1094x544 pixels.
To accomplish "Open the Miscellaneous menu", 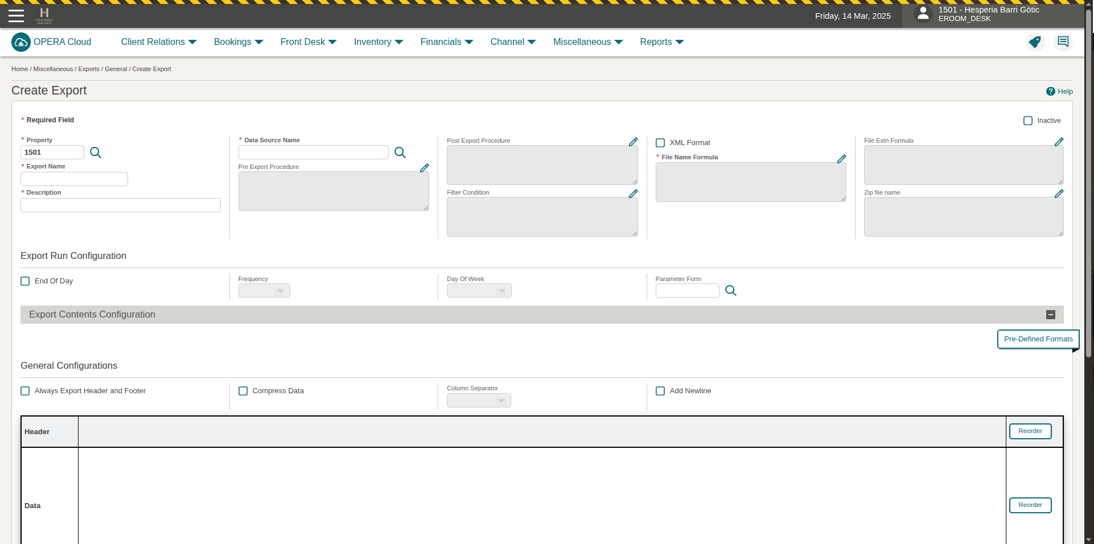I will pos(588,42).
